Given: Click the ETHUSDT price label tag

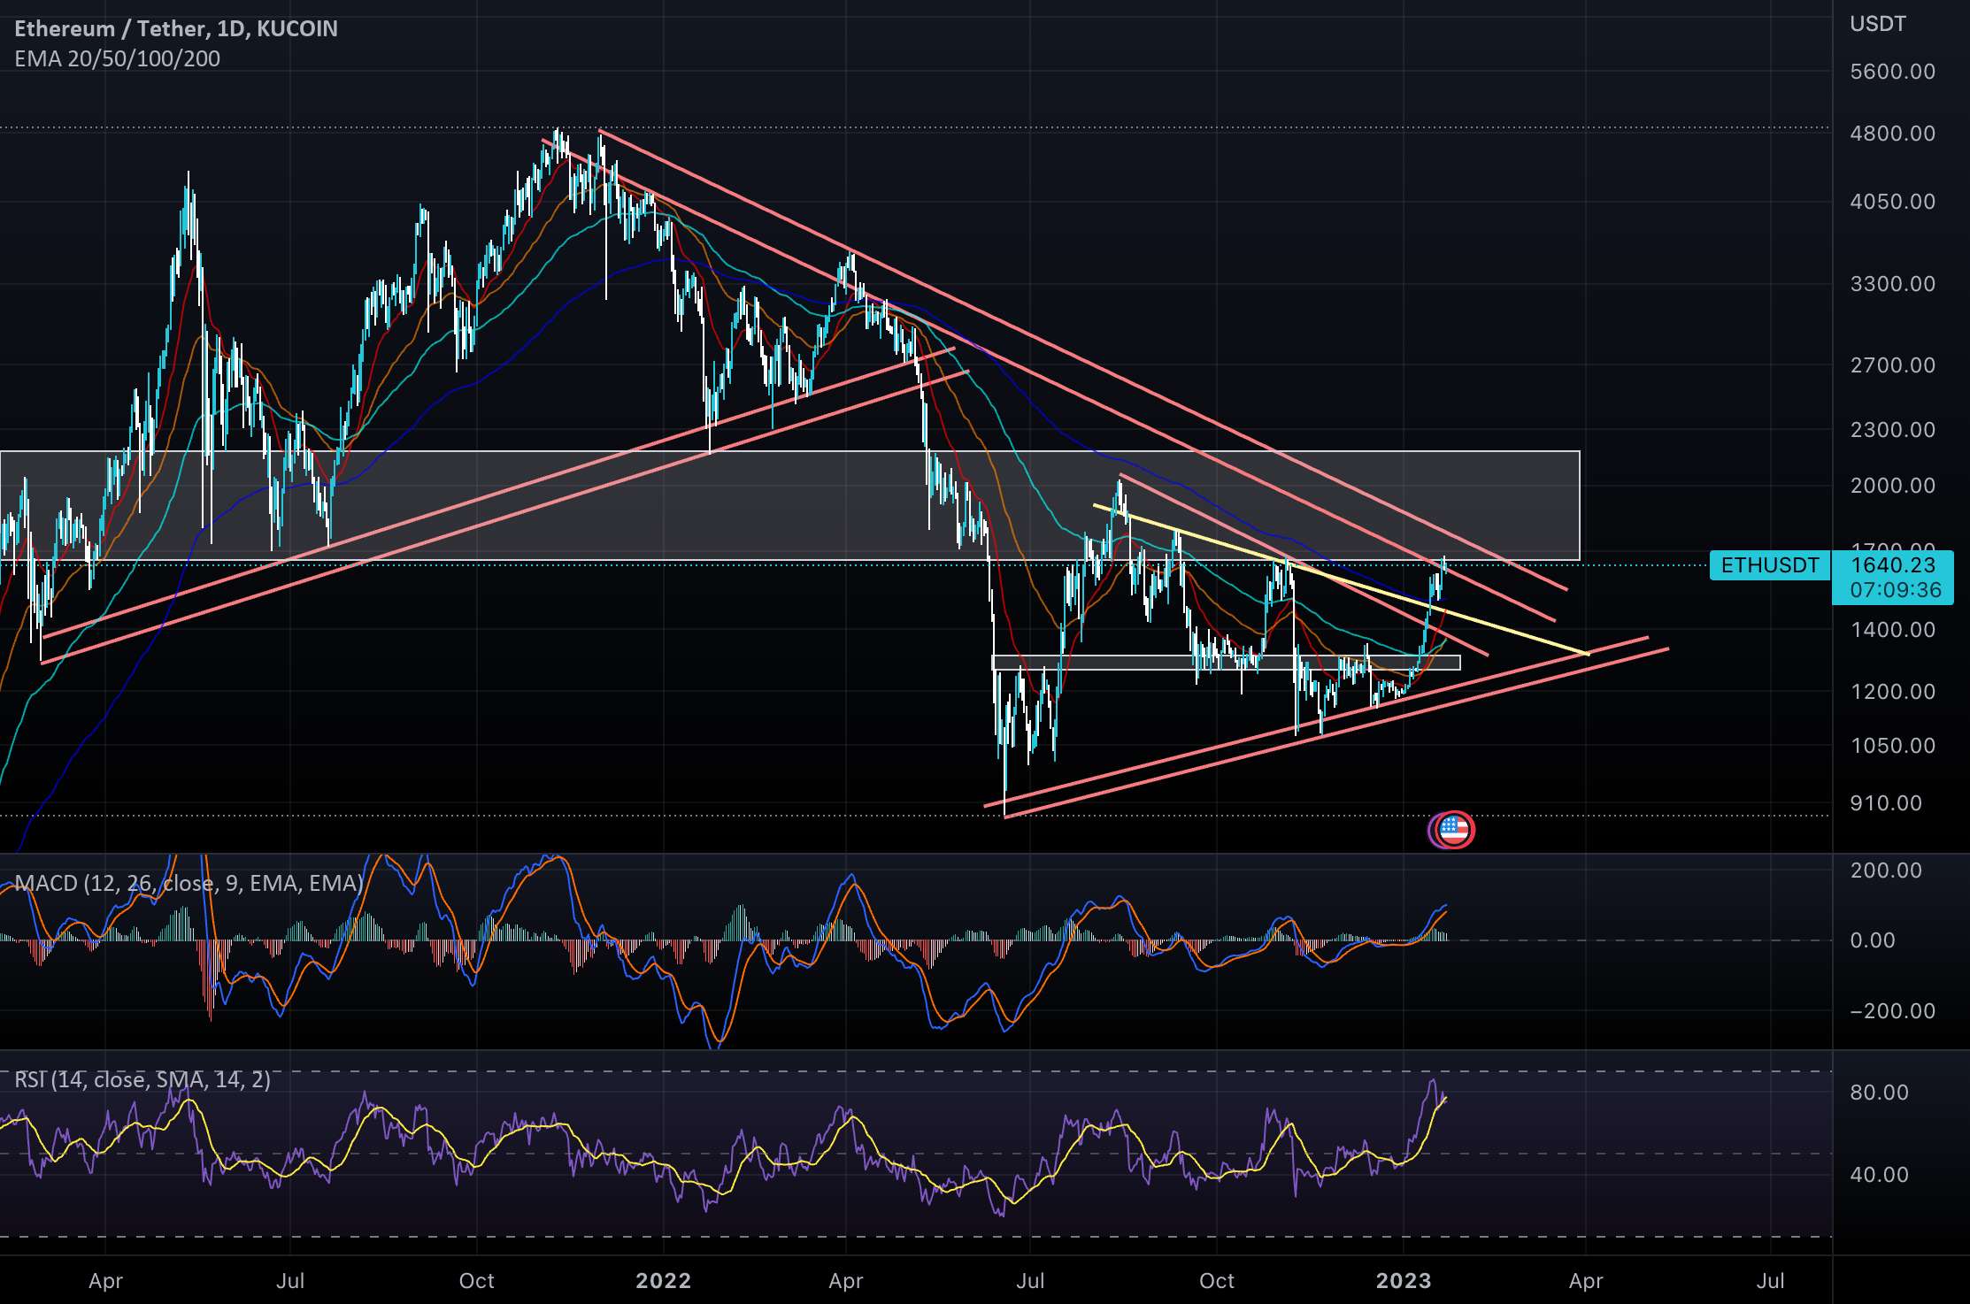Looking at the screenshot, I should click(1769, 565).
